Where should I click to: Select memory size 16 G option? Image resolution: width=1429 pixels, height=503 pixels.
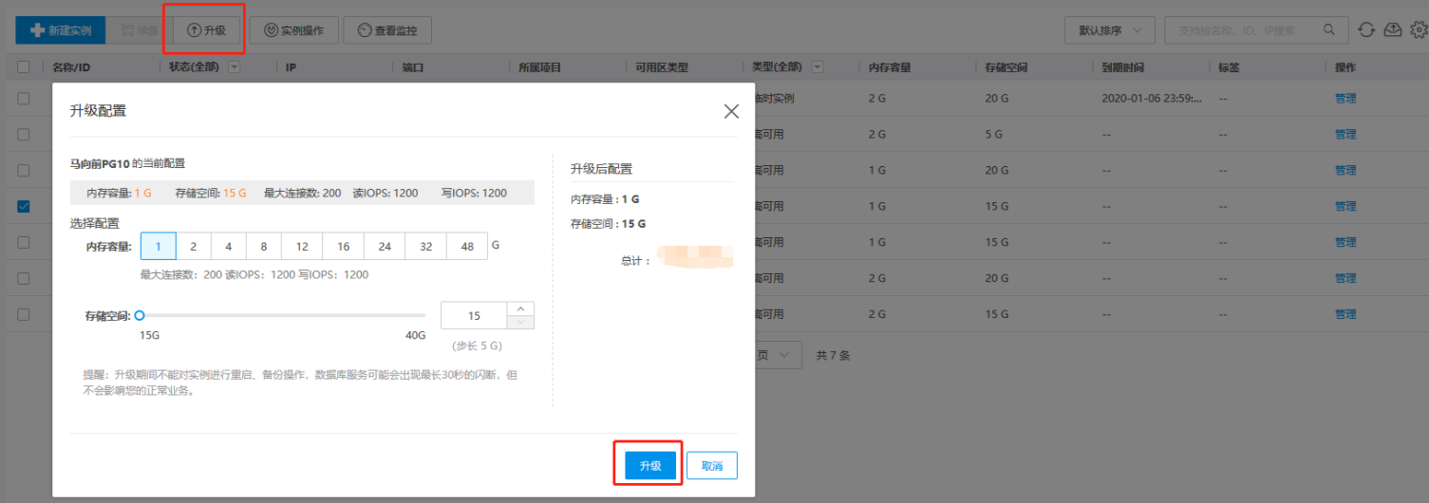(x=343, y=246)
